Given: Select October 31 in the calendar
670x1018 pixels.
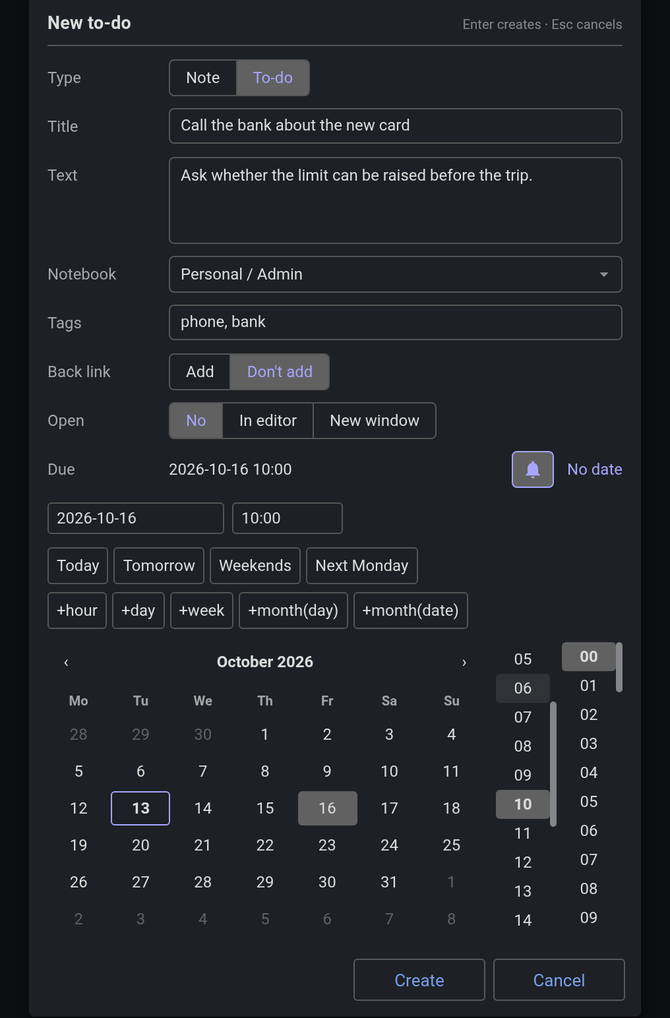Looking at the screenshot, I should pyautogui.click(x=389, y=882).
